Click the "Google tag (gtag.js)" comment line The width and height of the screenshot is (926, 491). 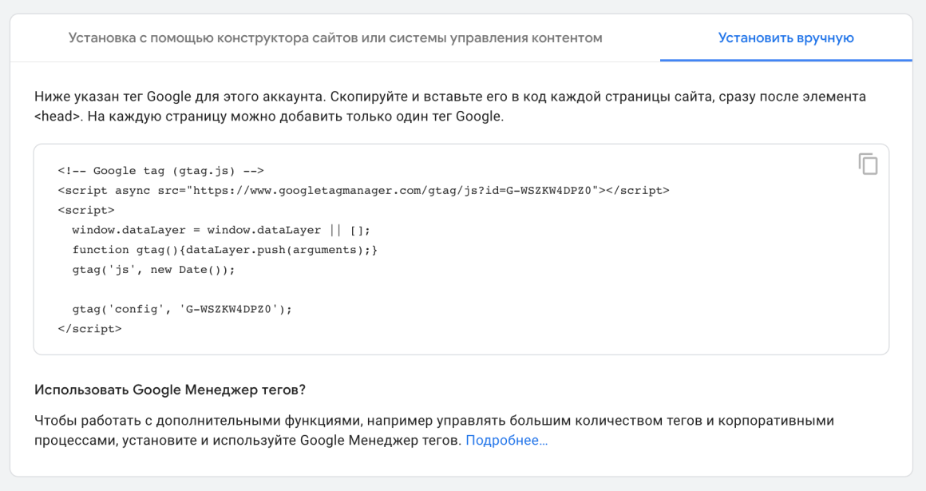tap(160, 171)
